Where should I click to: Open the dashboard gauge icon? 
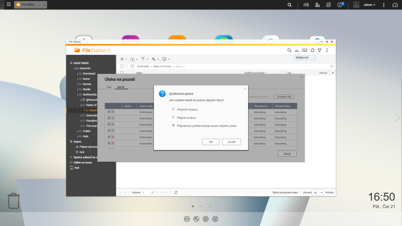(x=395, y=5)
